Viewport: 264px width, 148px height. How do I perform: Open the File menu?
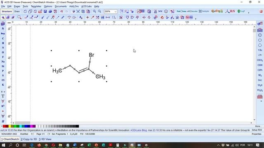coord(3,7)
